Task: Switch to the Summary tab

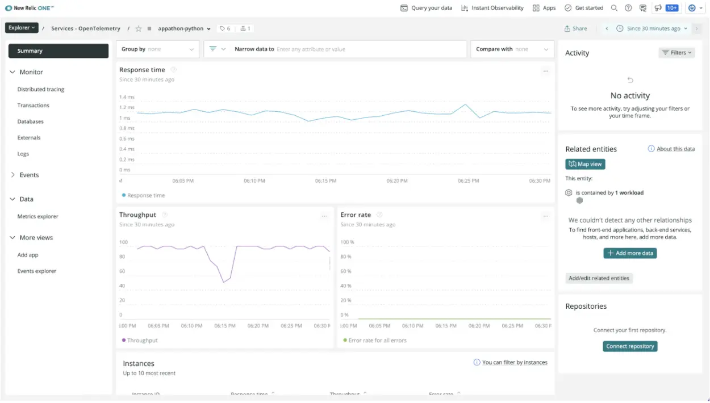Action: (58, 51)
